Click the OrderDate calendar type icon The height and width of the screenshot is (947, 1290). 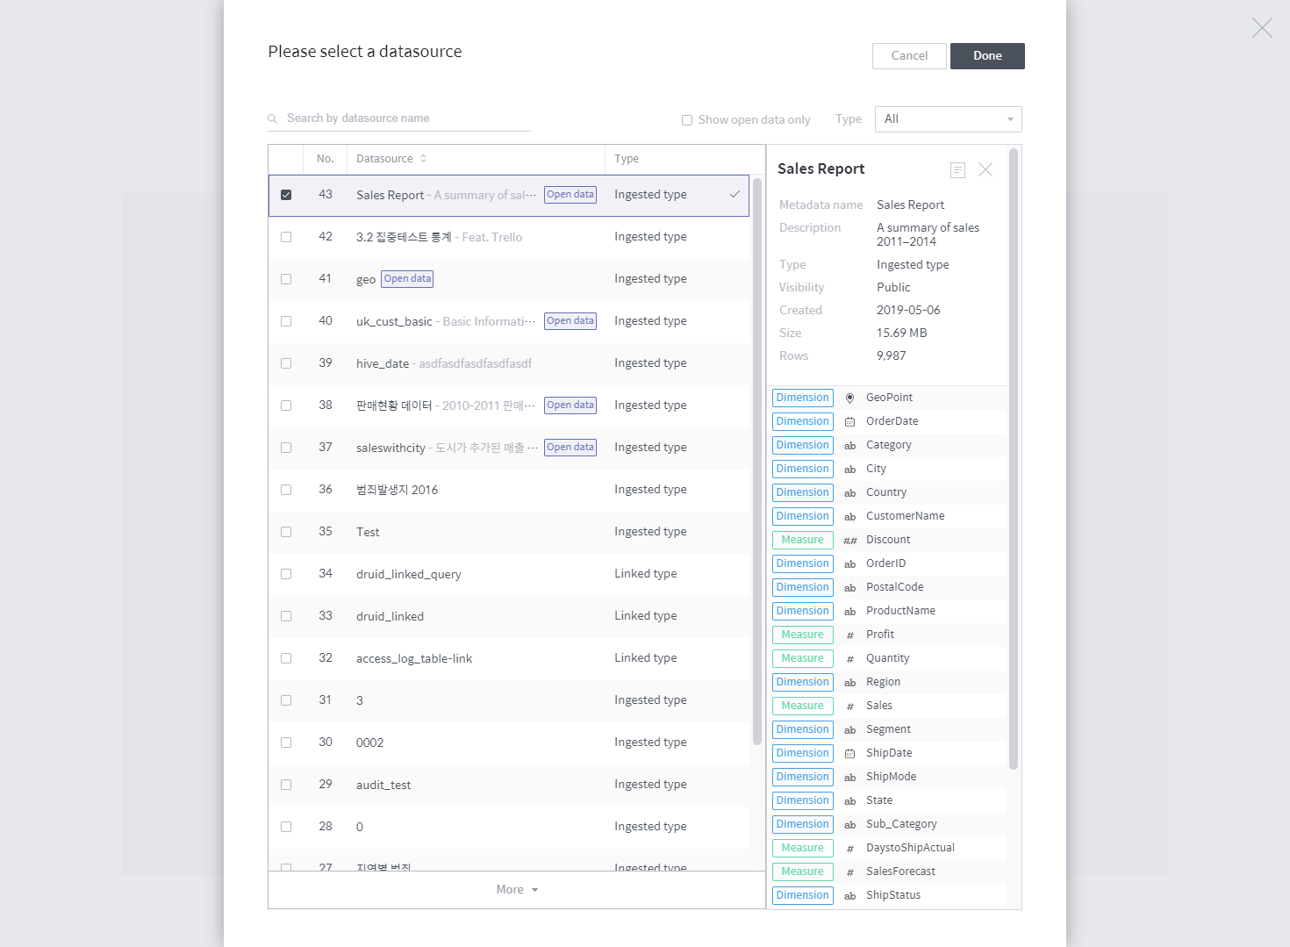(x=849, y=422)
